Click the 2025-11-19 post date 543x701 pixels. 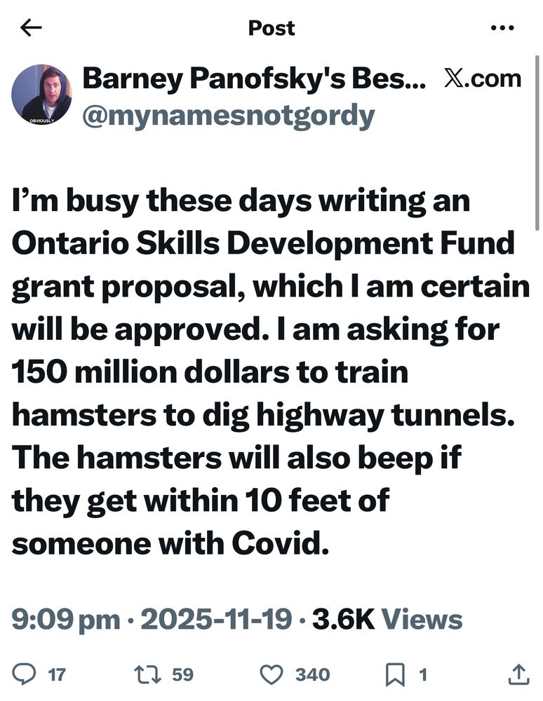point(216,619)
